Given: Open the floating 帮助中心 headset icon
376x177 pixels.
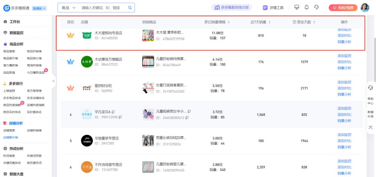Looking at the screenshot, I should [370, 88].
